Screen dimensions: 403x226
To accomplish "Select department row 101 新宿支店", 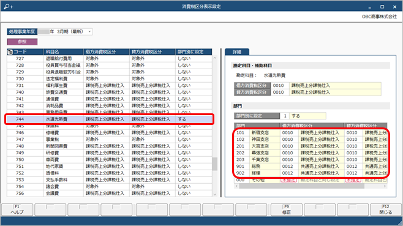I will tap(311, 133).
